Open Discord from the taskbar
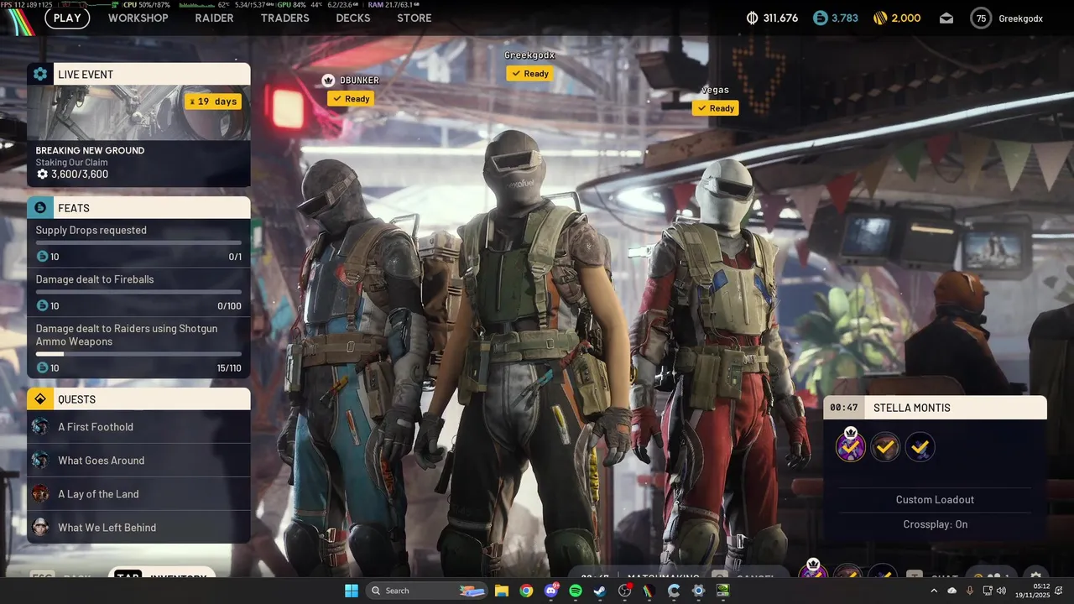 [551, 591]
